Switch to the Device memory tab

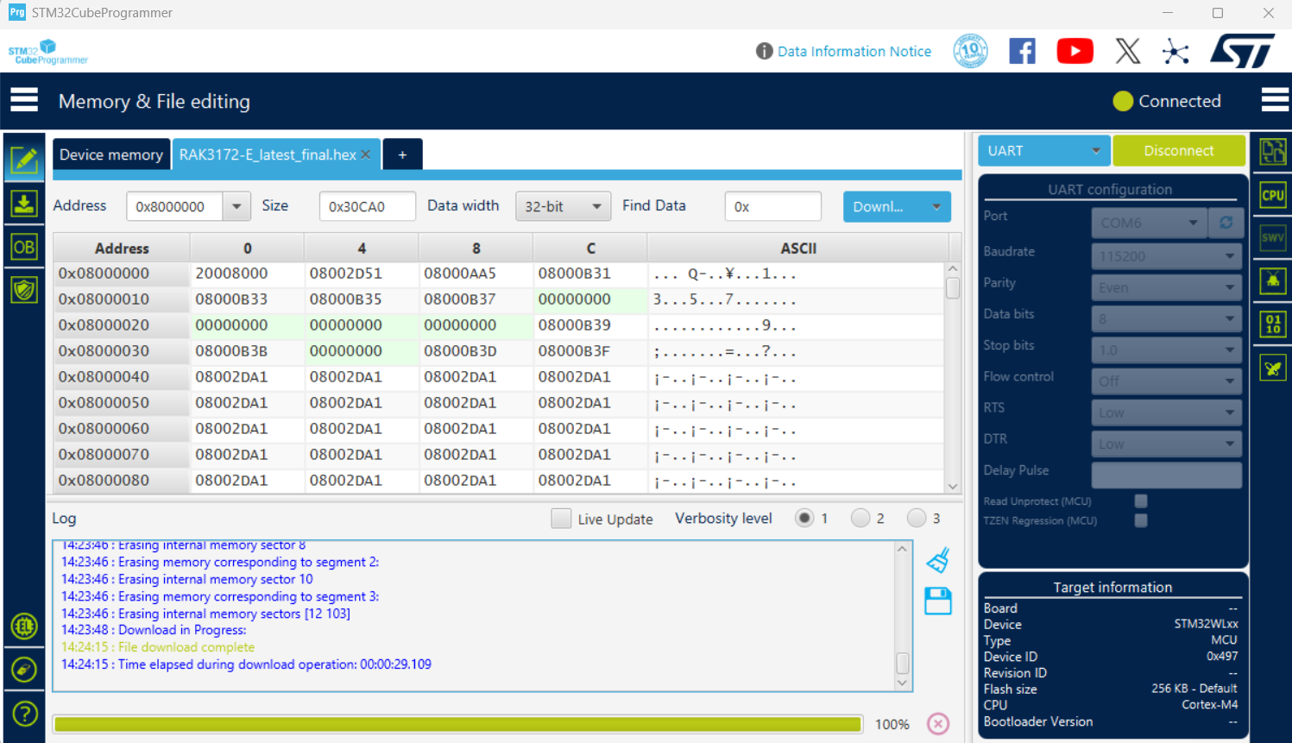111,154
